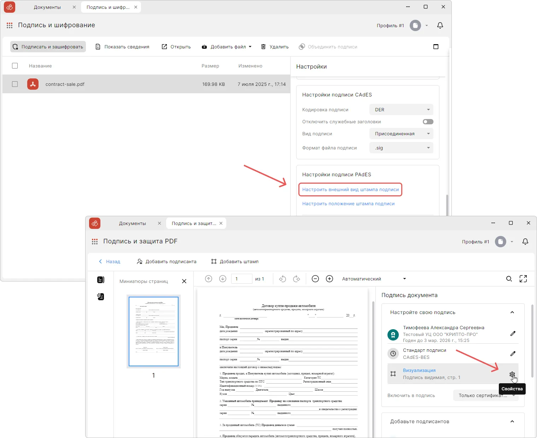Zoom out with the minus icon
Image resolution: width=537 pixels, height=438 pixels.
[315, 279]
